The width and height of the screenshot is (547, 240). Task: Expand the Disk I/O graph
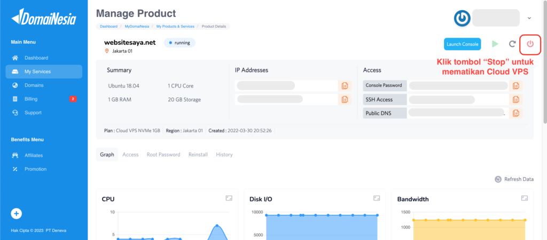click(377, 198)
